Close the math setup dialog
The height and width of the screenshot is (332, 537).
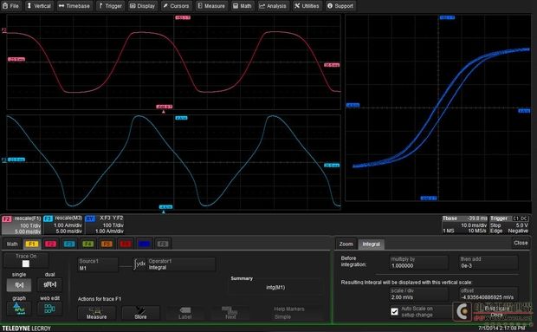[521, 243]
